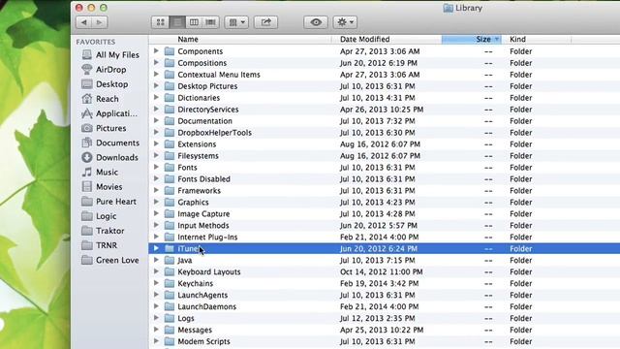Sort by Size column header
The height and width of the screenshot is (349, 620).
tap(472, 39)
